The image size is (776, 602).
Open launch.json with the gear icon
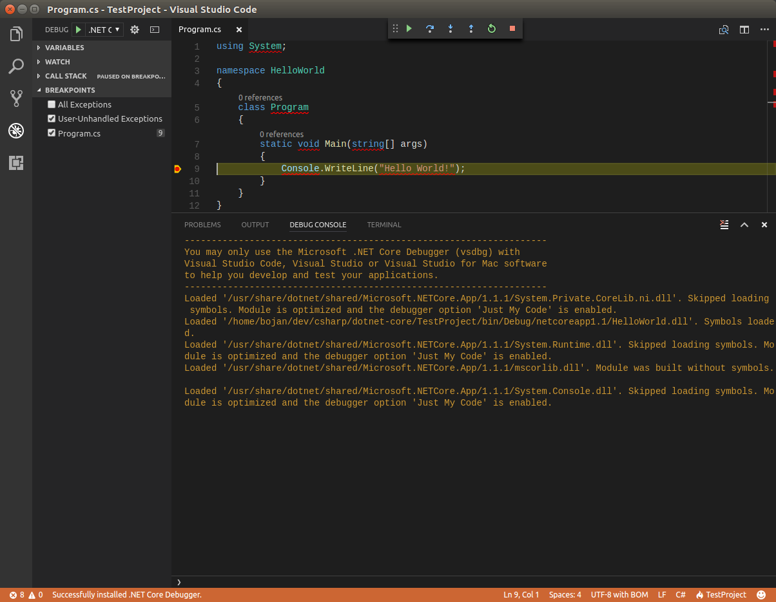click(135, 30)
